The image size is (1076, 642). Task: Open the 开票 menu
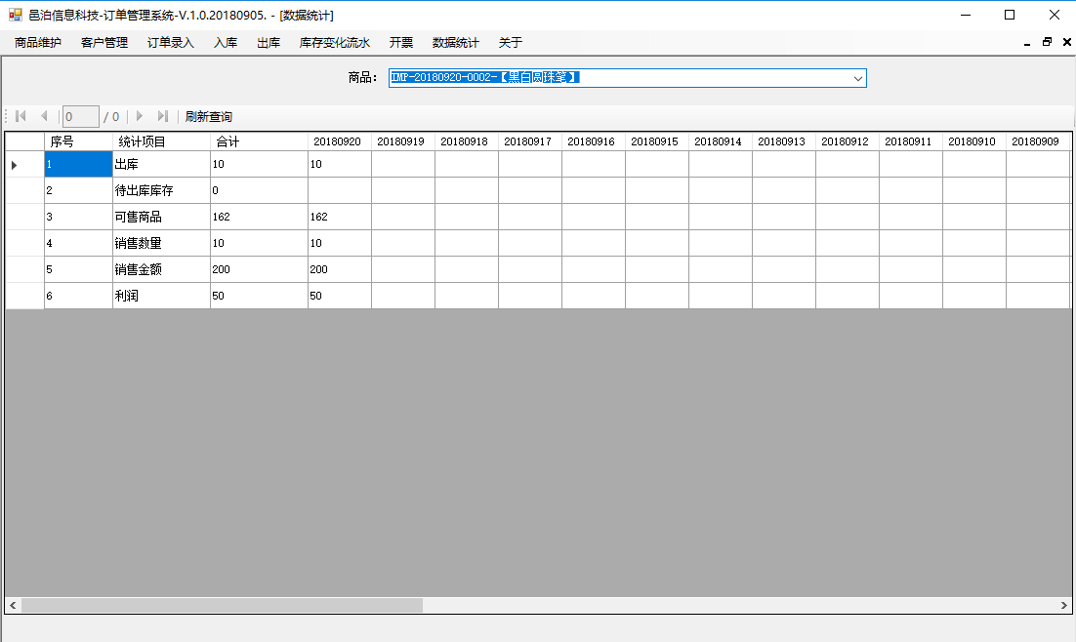(x=400, y=43)
